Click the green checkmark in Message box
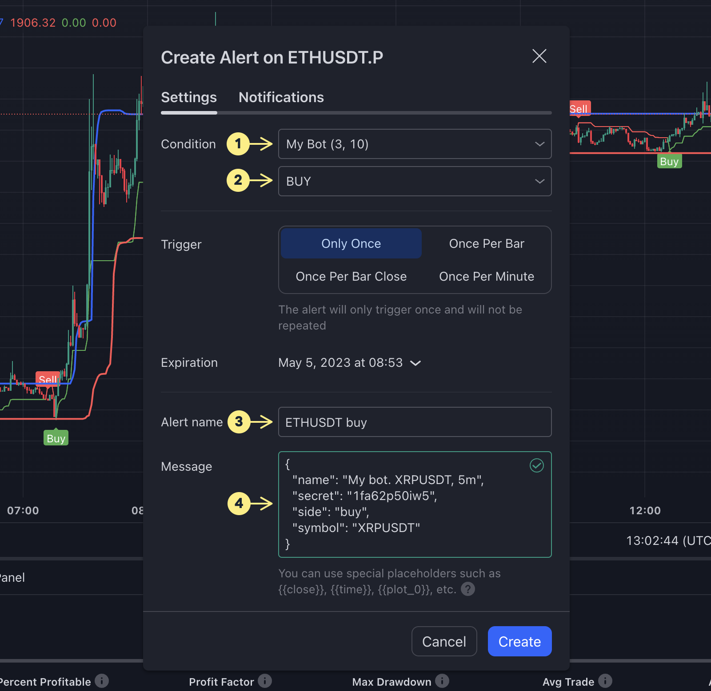Viewport: 711px width, 691px height. (x=536, y=465)
